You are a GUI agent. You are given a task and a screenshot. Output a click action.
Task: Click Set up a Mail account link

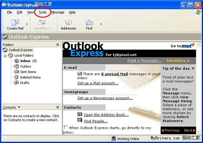[x=98, y=83]
